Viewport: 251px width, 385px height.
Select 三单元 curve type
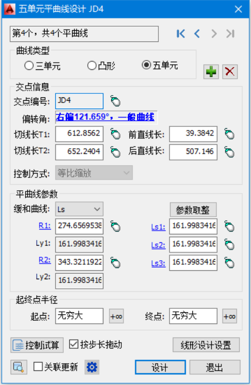[x=42, y=66]
